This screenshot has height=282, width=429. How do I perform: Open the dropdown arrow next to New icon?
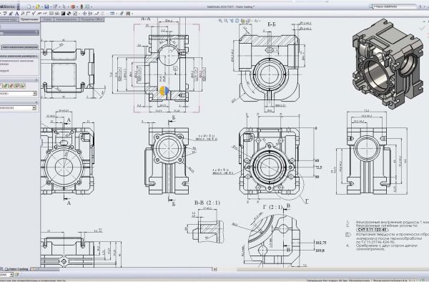(33, 6)
